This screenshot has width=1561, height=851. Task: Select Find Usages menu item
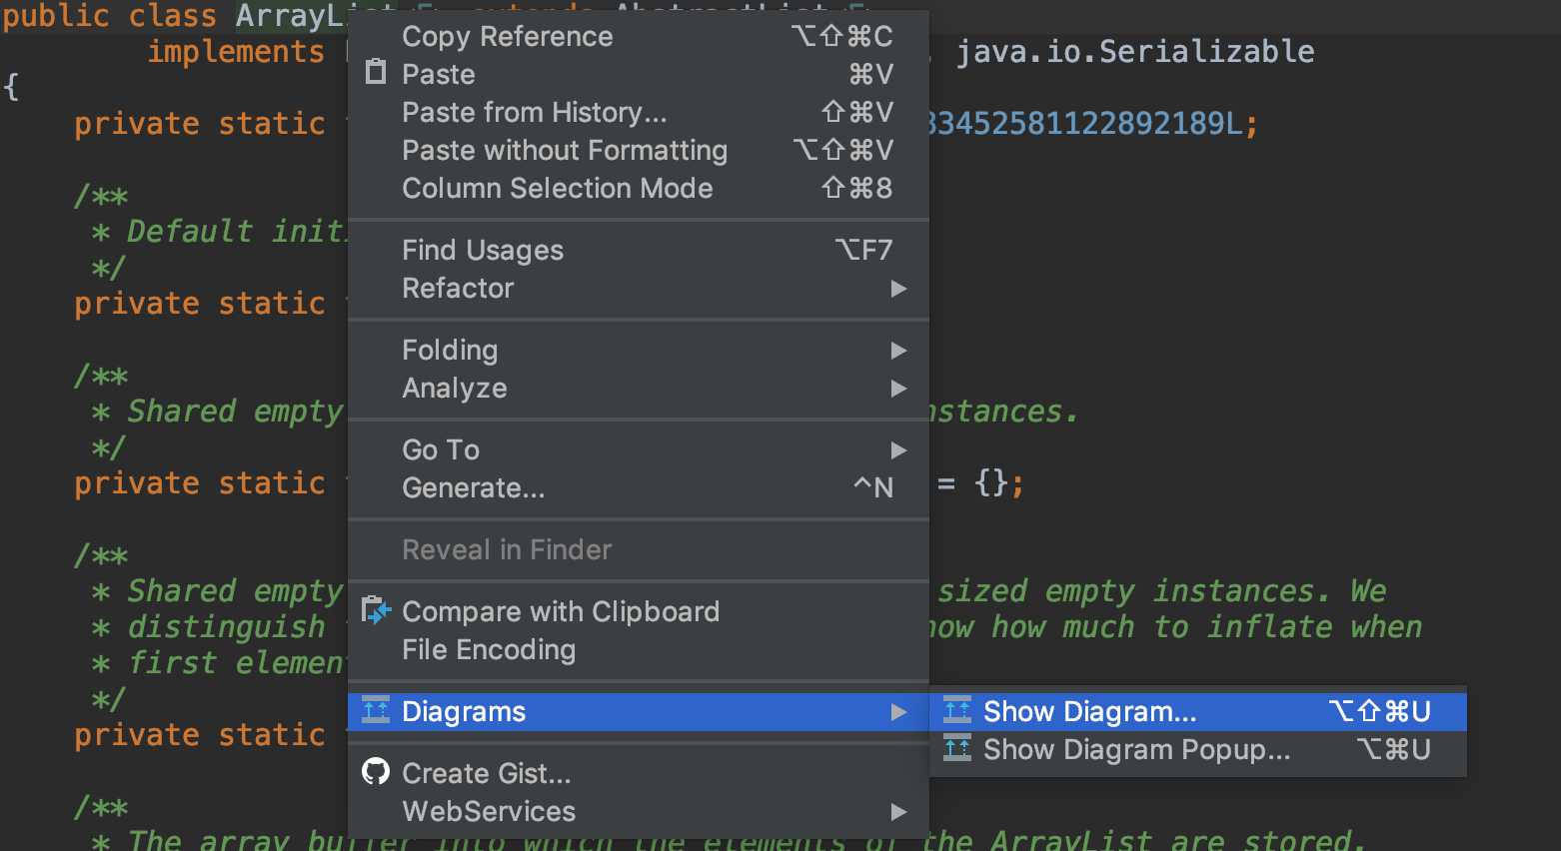pyautogui.click(x=639, y=250)
